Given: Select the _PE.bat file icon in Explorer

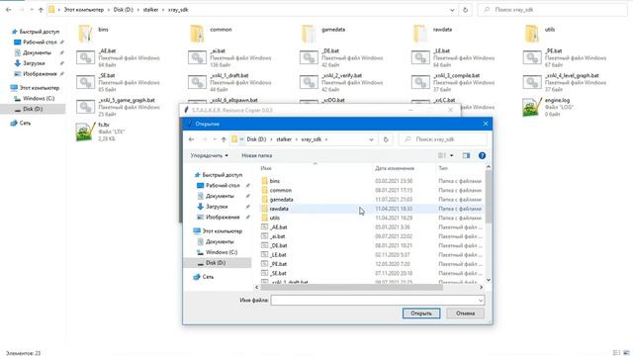Looking at the screenshot, I should pyautogui.click(x=532, y=57).
